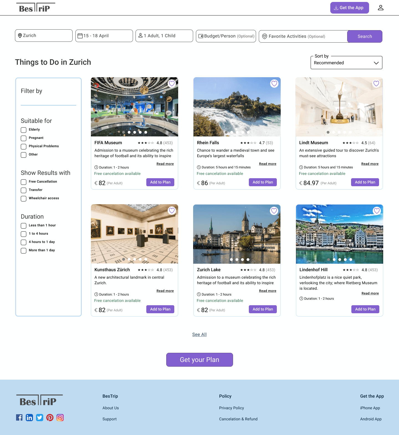Add Zurich Lake to plan
Image resolution: width=399 pixels, height=435 pixels.
pyautogui.click(x=263, y=309)
